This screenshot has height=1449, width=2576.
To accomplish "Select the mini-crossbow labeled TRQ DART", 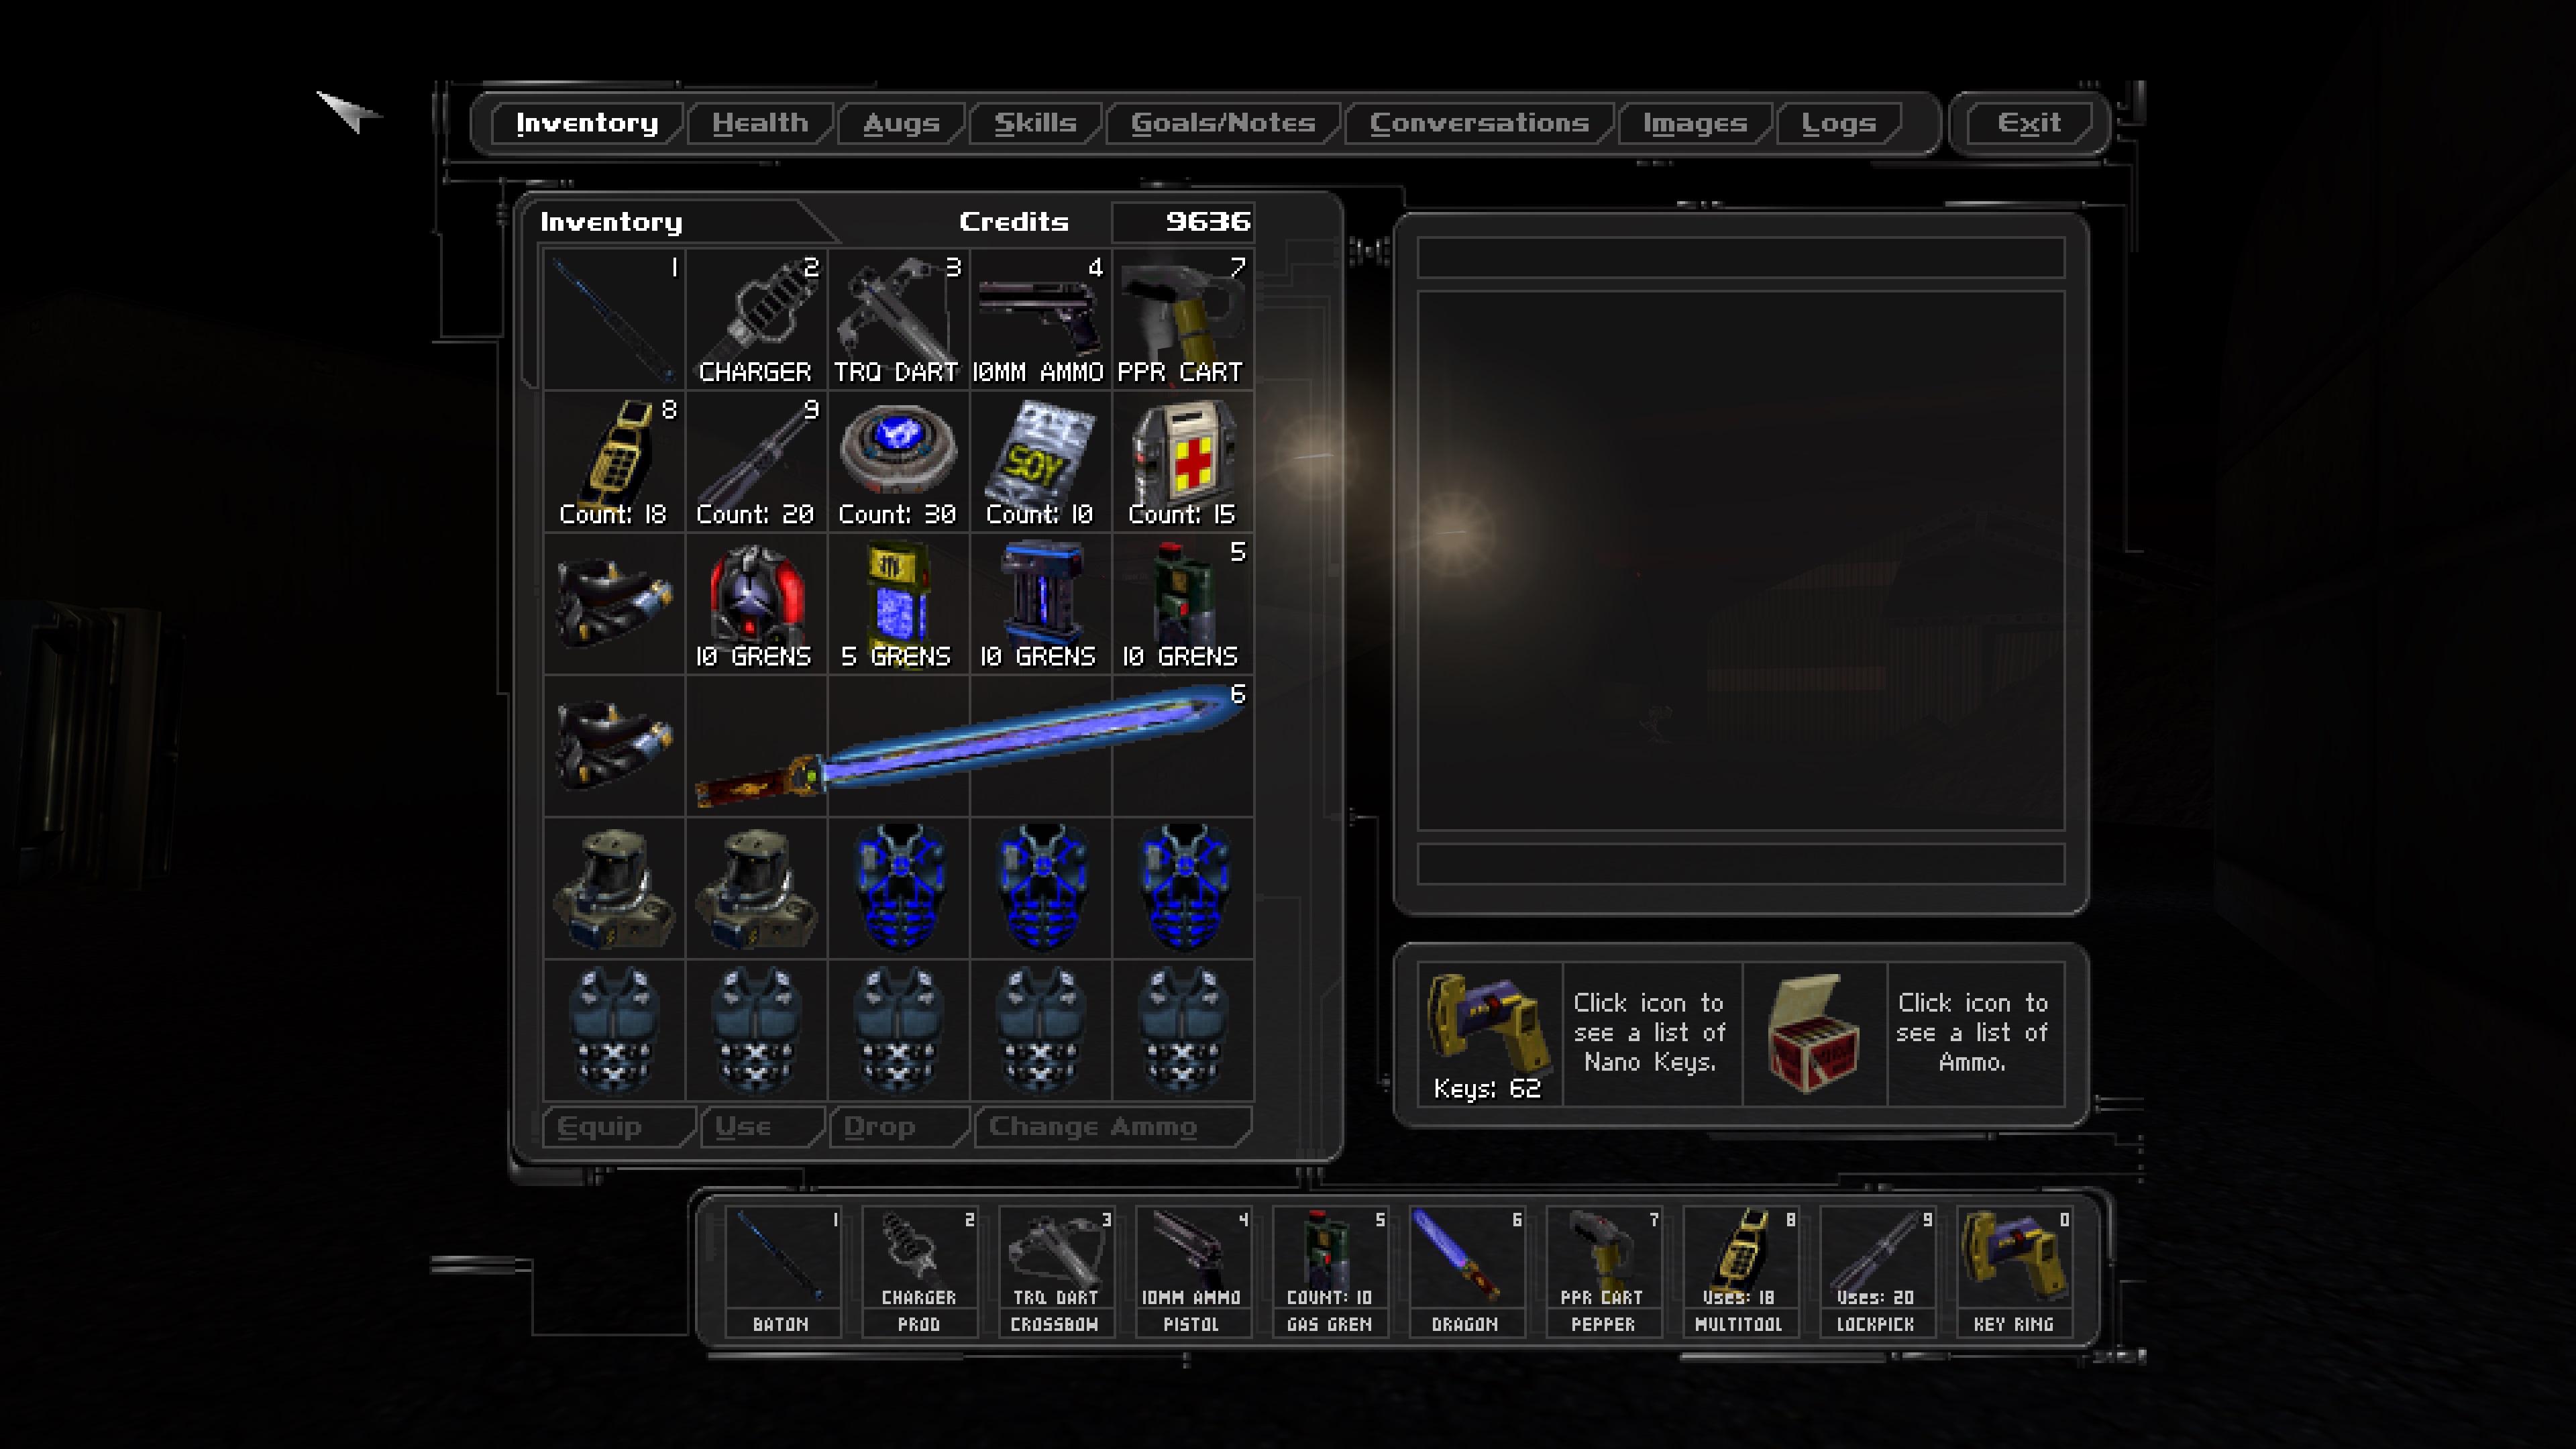I will pos(898,319).
